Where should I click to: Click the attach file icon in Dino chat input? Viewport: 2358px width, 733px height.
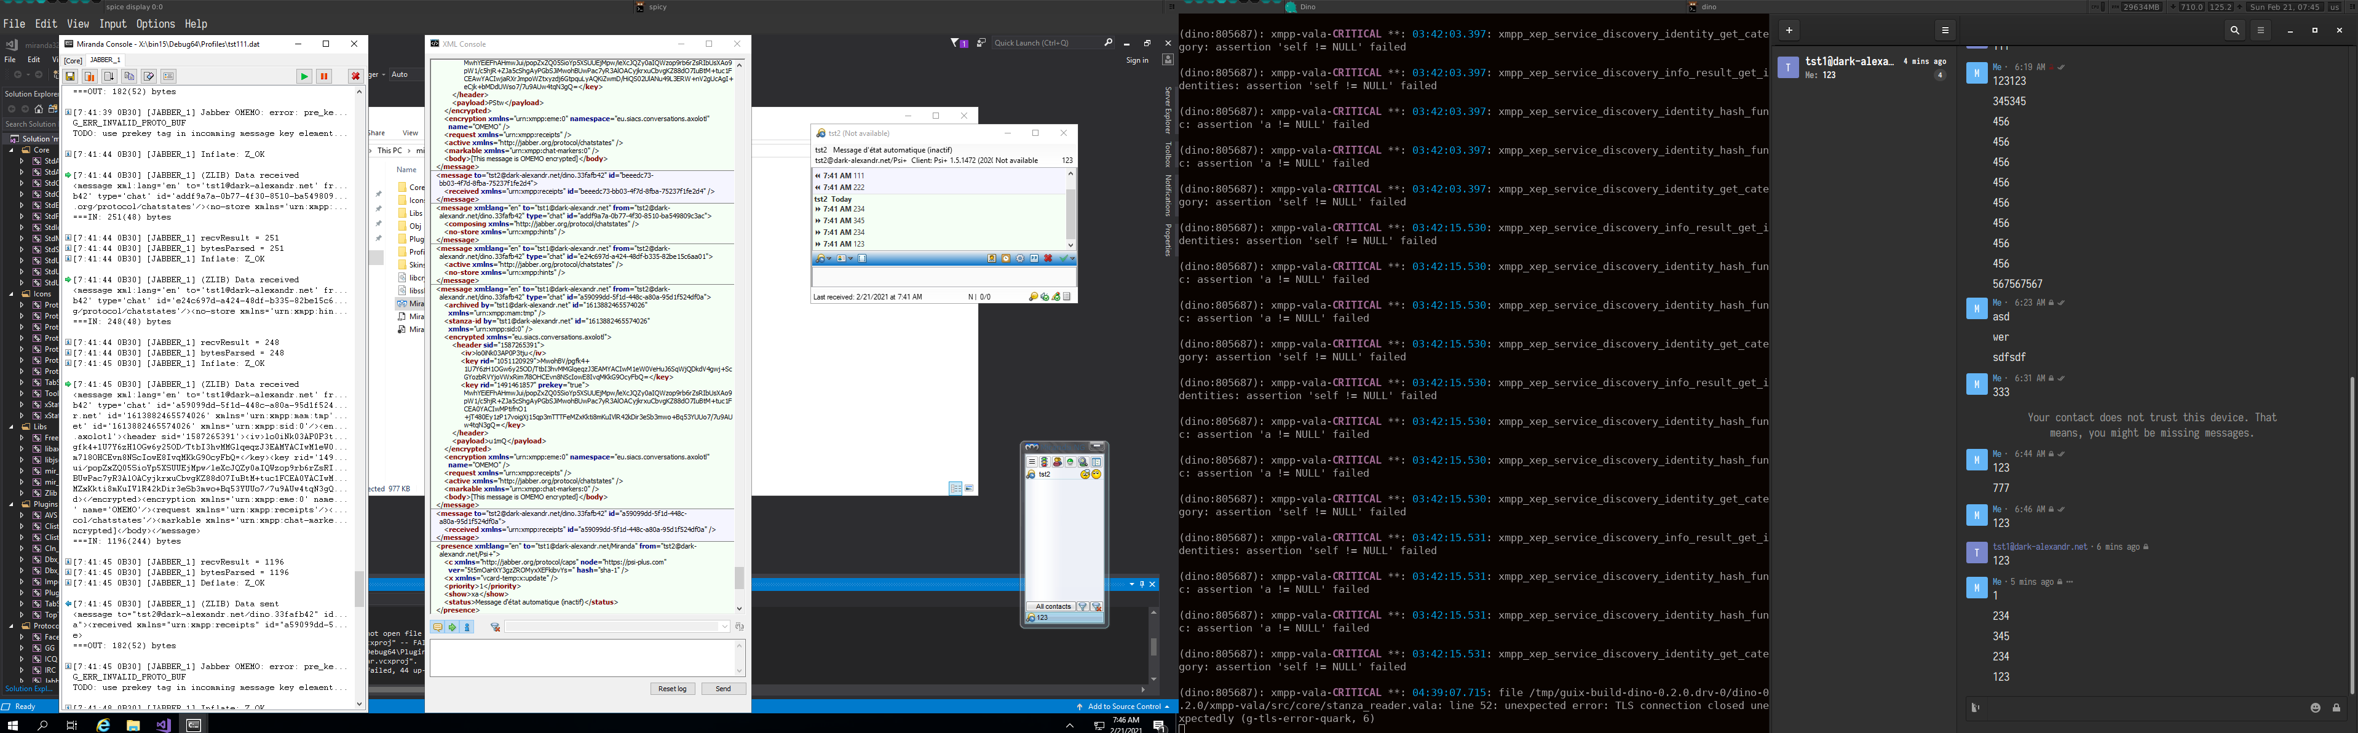click(x=1976, y=707)
